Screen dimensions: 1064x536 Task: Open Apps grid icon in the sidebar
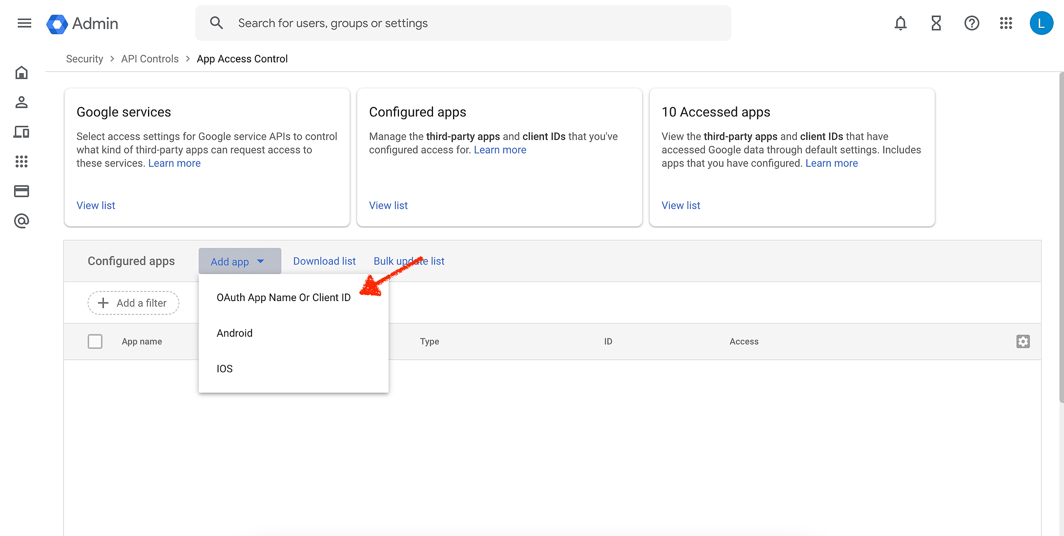coord(22,161)
